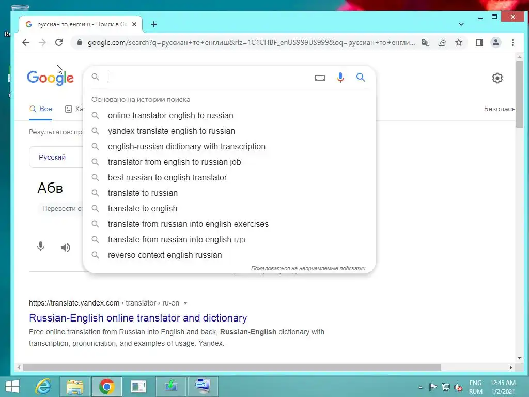This screenshot has width=529, height=397.
Task: Share this page via the share icon
Action: (442, 42)
